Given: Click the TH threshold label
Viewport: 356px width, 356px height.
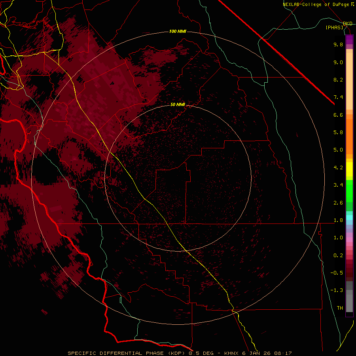Looking at the screenshot, I should click(340, 308).
